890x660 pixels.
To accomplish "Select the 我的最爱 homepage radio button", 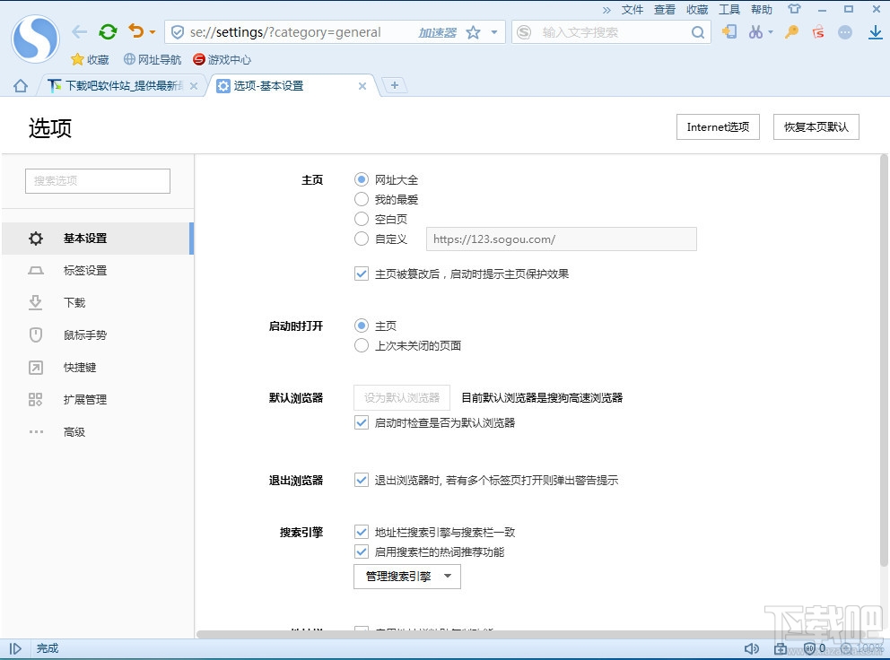I will point(361,200).
